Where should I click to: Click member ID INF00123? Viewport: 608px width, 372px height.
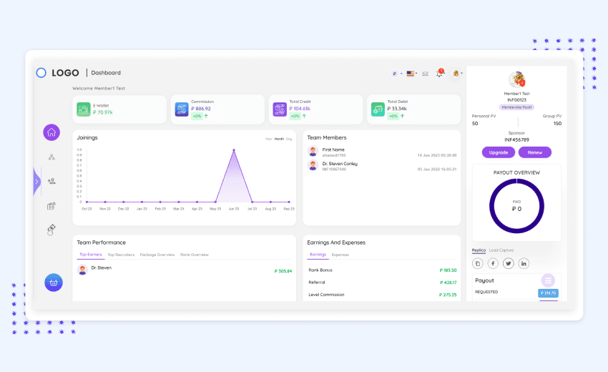point(516,100)
